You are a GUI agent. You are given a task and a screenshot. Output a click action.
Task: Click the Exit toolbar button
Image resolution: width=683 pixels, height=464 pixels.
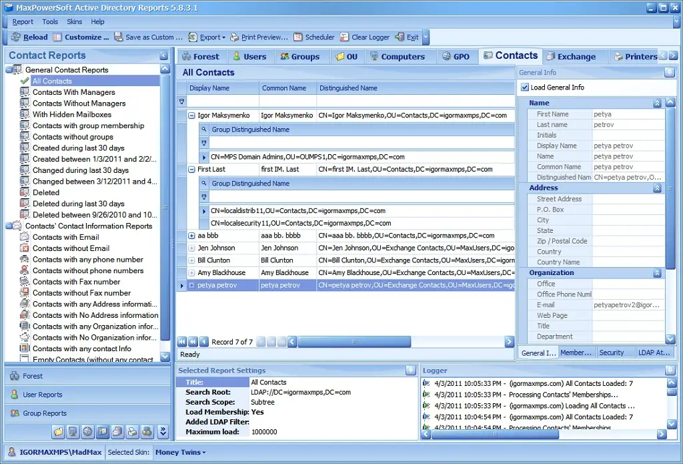coord(407,37)
